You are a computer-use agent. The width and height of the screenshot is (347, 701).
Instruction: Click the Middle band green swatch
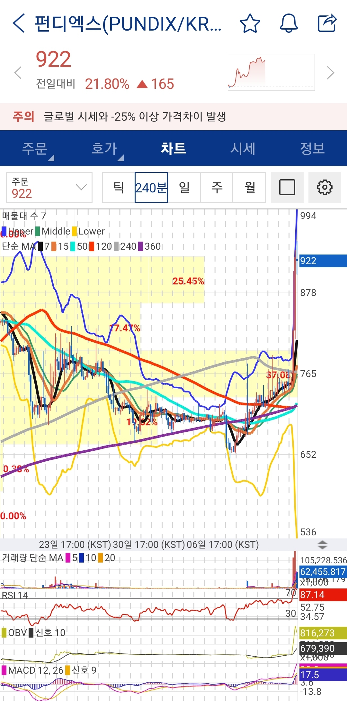(x=37, y=231)
